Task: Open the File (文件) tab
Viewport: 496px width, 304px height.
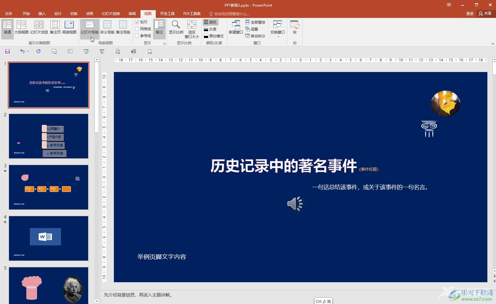Action: [x=9, y=14]
